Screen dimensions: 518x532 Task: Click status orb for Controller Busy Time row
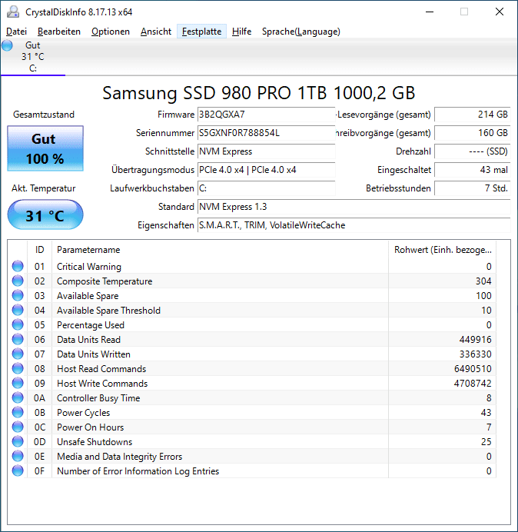pos(18,397)
